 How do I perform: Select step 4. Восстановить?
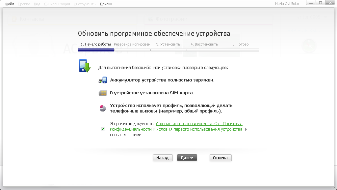click(x=204, y=44)
